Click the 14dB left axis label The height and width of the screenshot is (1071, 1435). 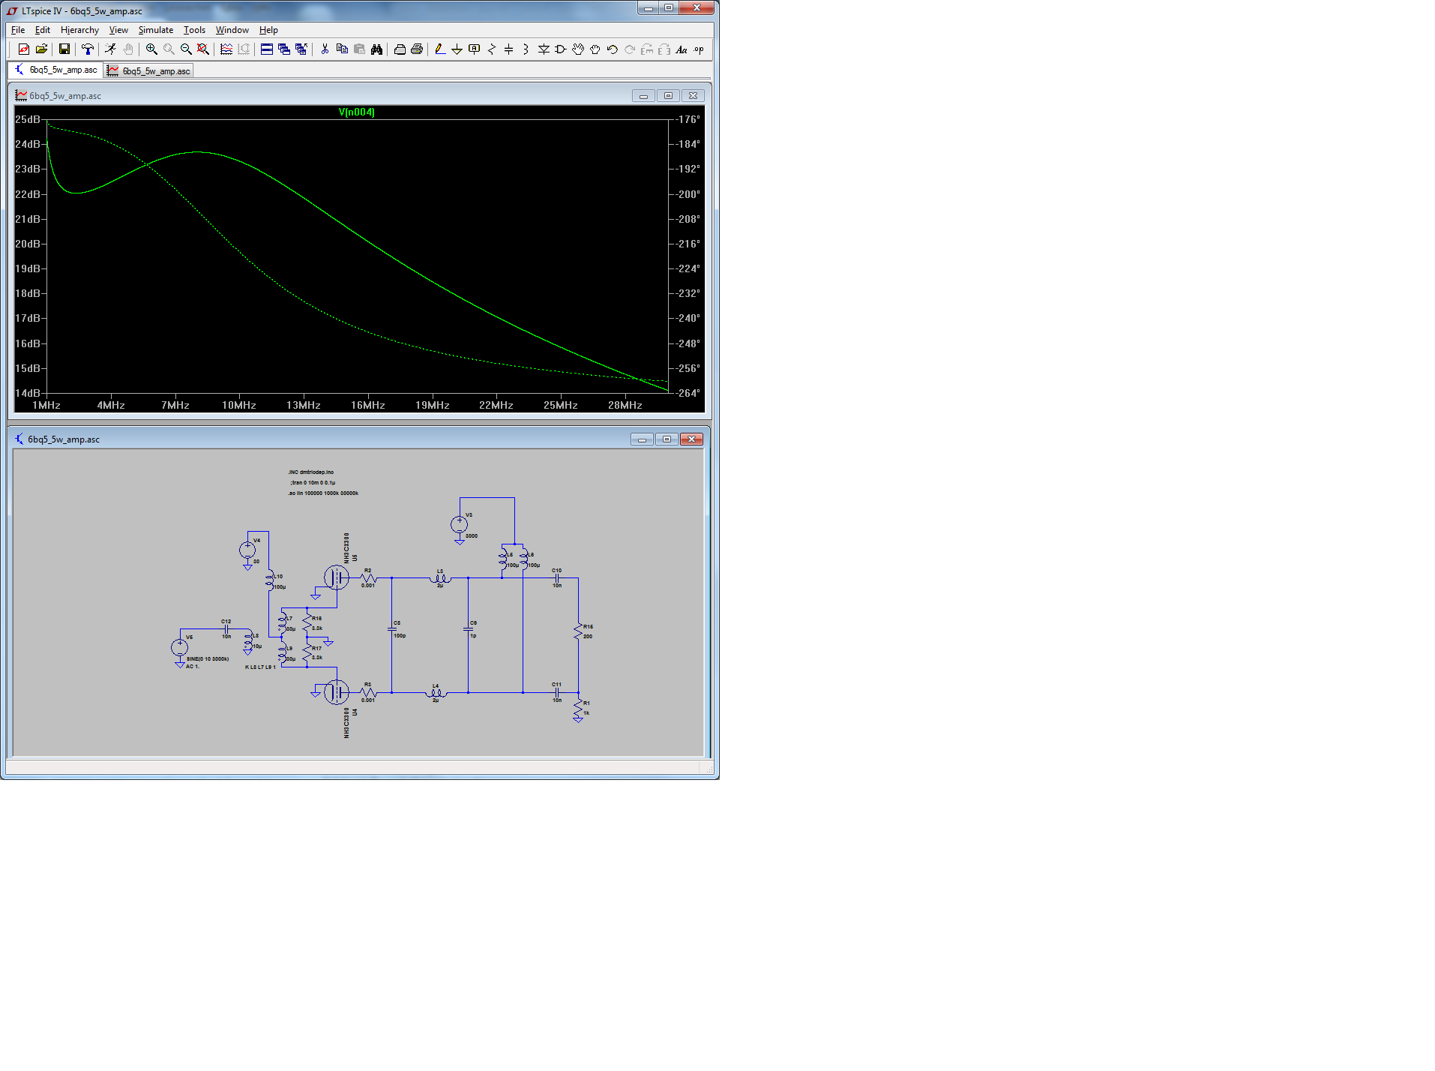pyautogui.click(x=28, y=393)
